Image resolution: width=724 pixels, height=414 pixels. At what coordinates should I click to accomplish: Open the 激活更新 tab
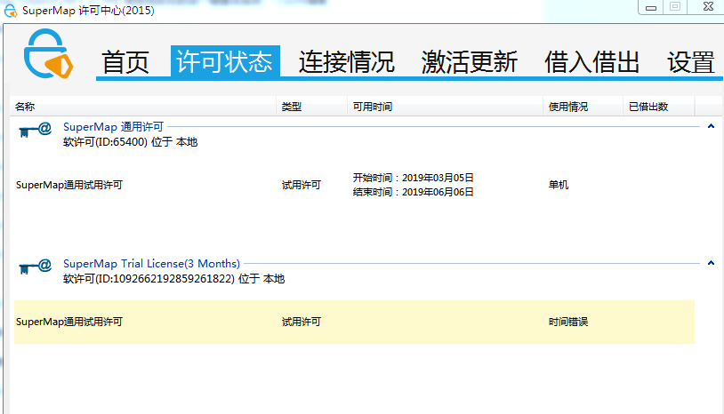pyautogui.click(x=469, y=62)
